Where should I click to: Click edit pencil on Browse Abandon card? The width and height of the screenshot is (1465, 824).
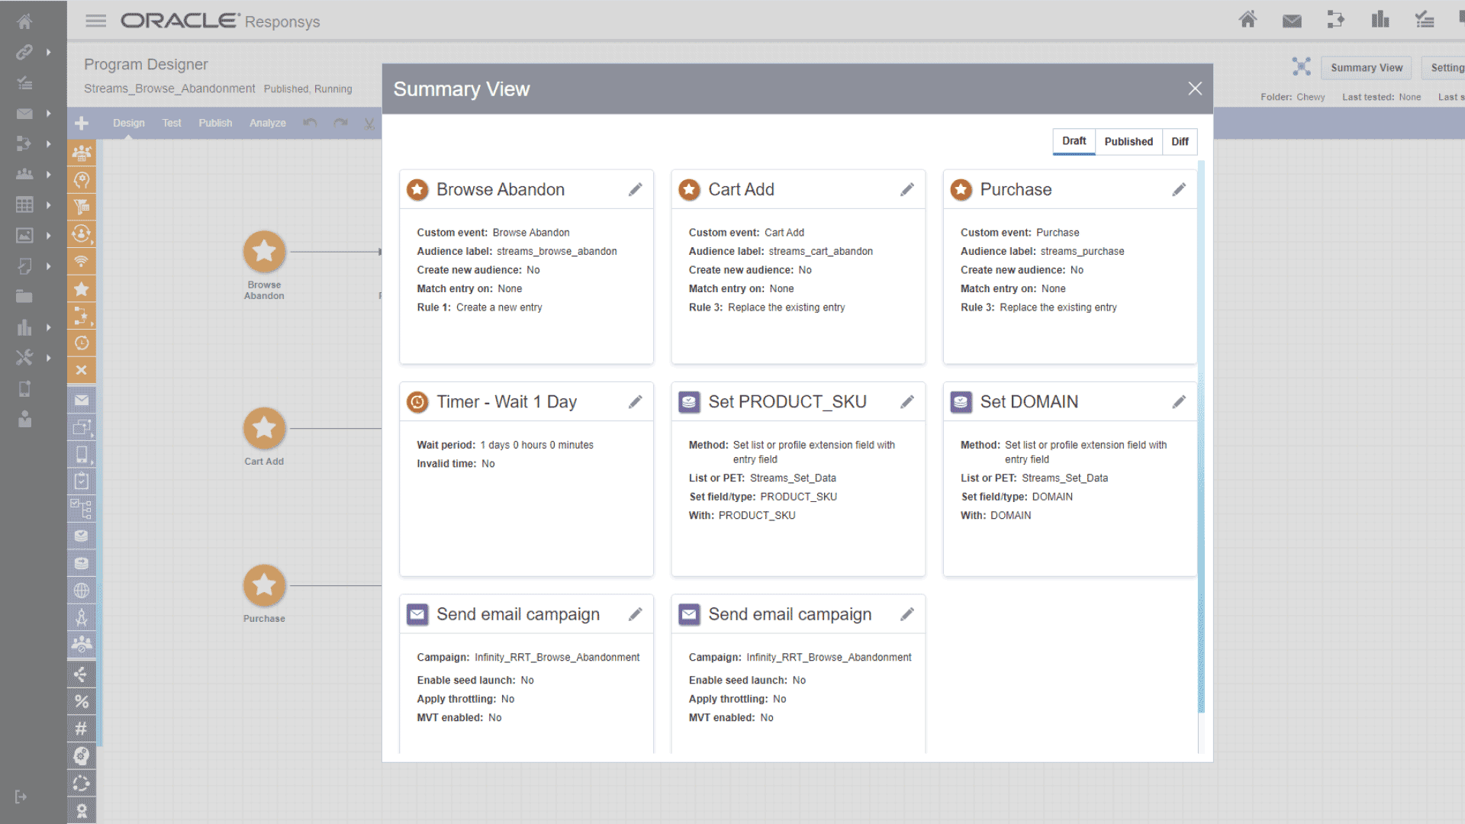point(636,190)
